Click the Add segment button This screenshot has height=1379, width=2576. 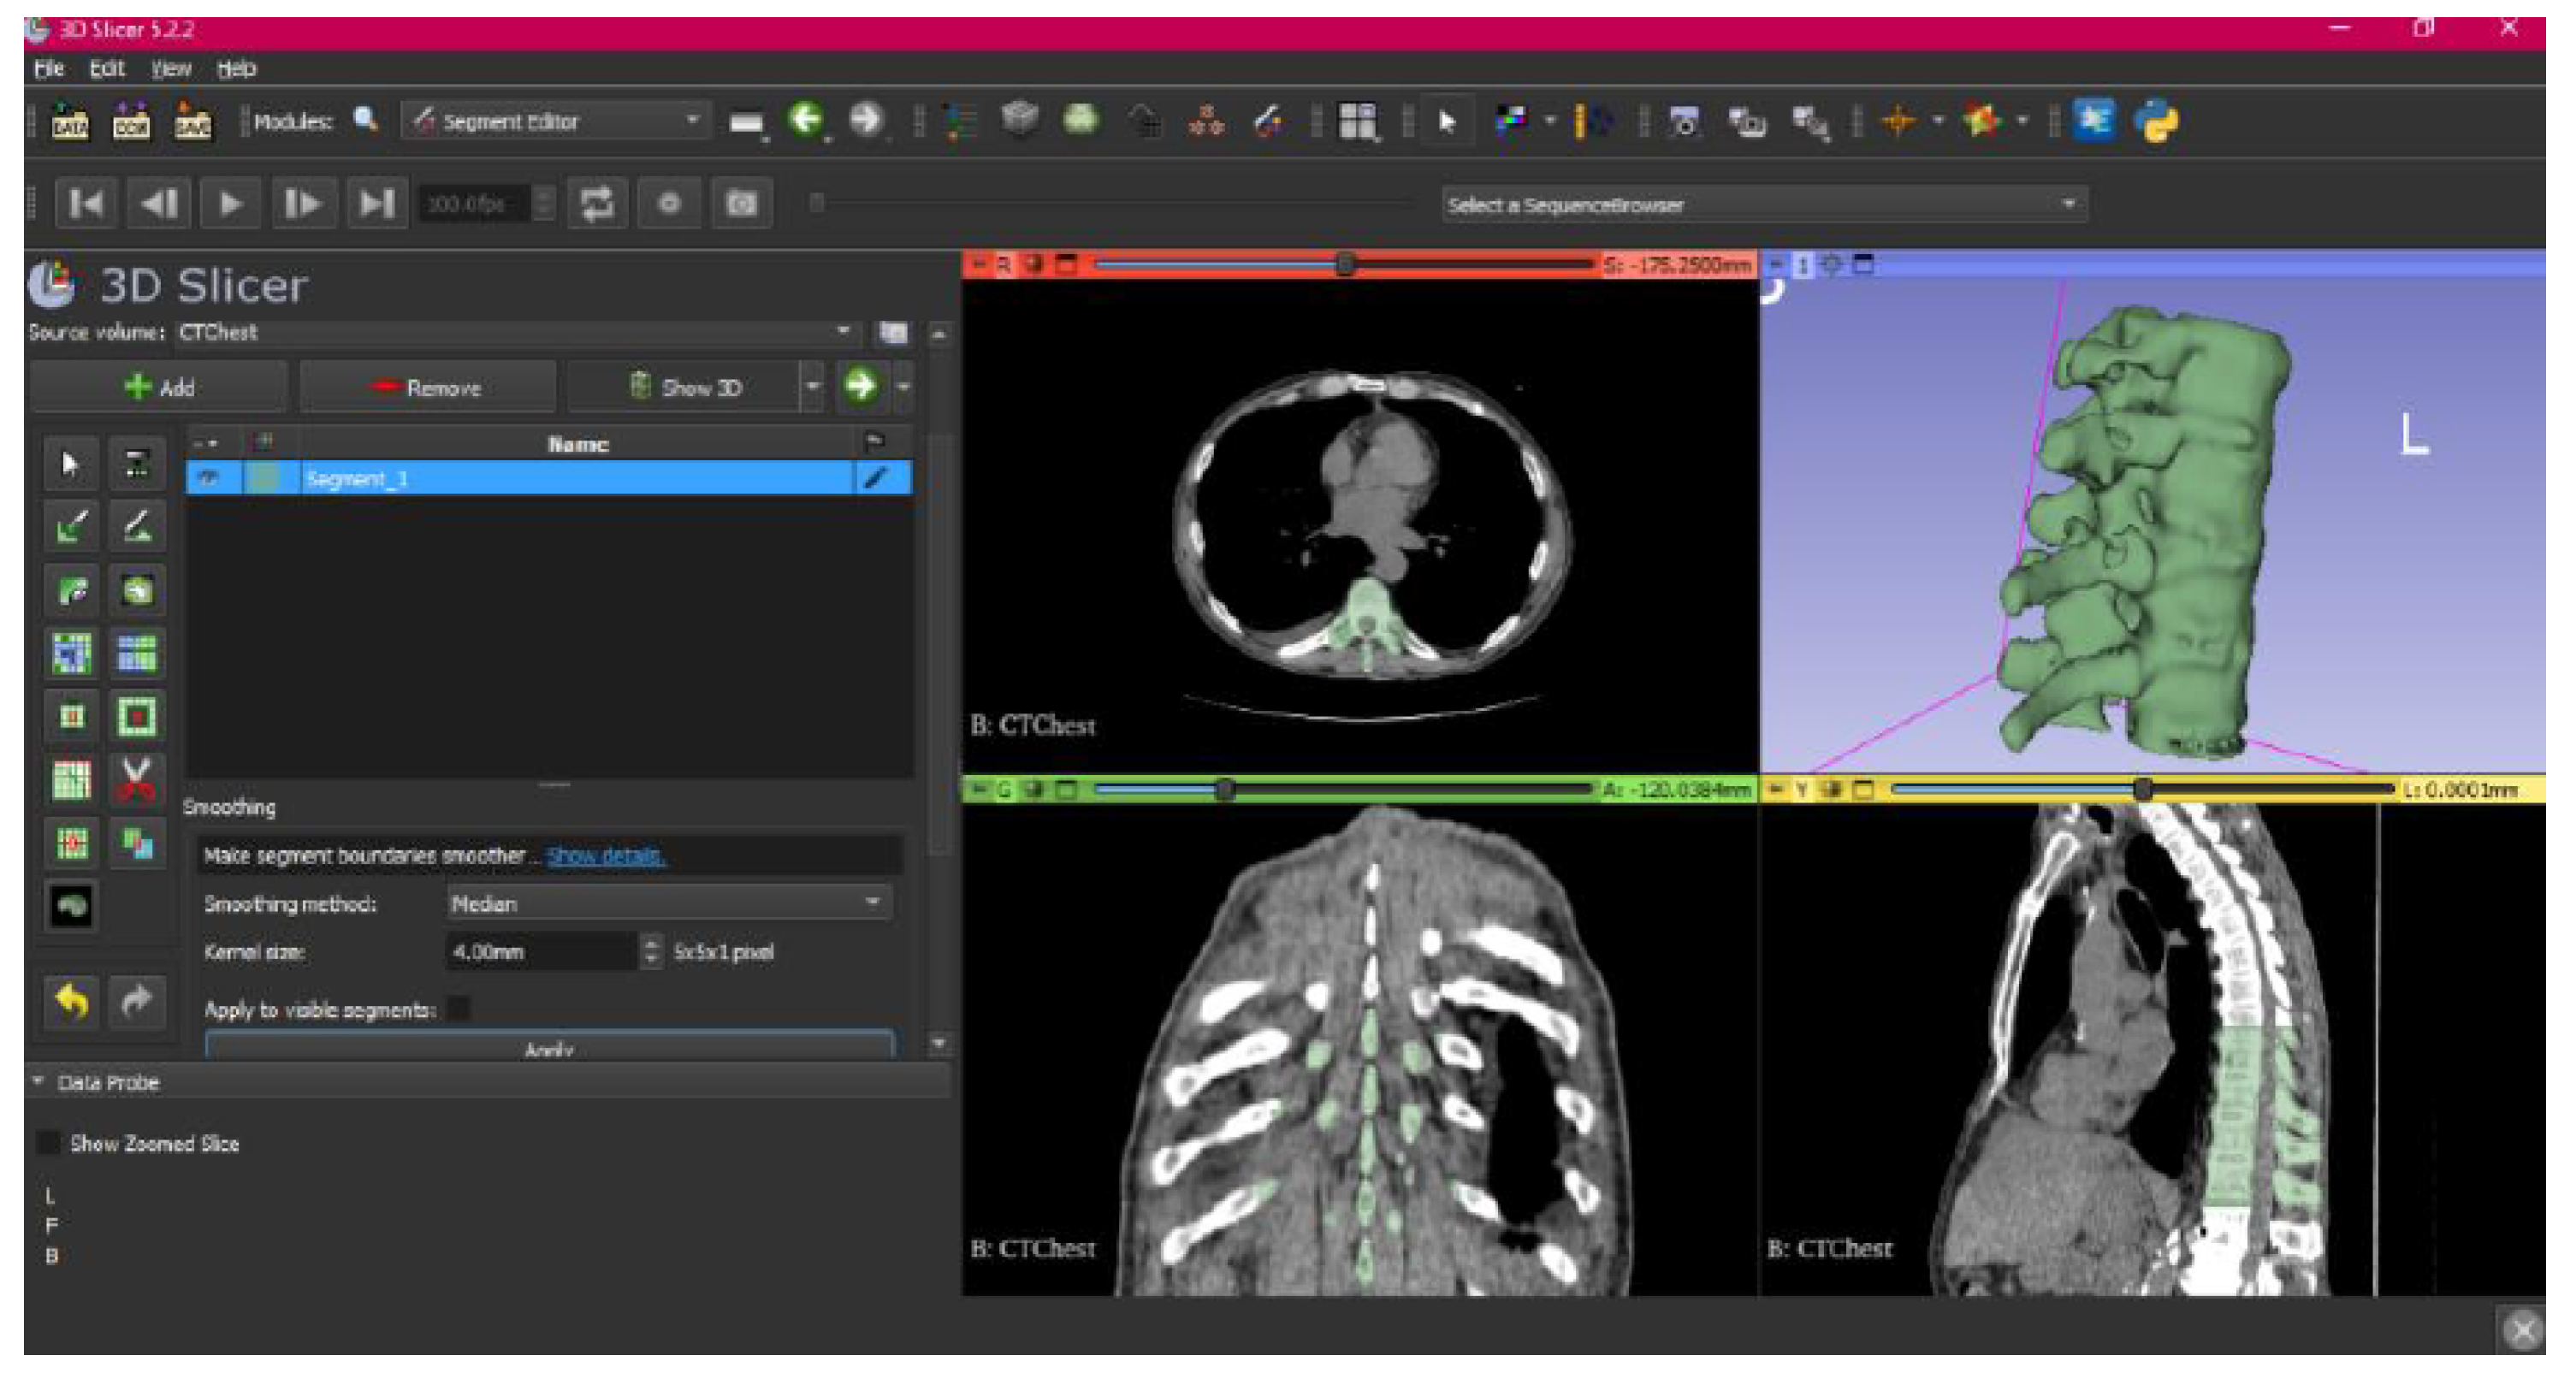tap(158, 388)
